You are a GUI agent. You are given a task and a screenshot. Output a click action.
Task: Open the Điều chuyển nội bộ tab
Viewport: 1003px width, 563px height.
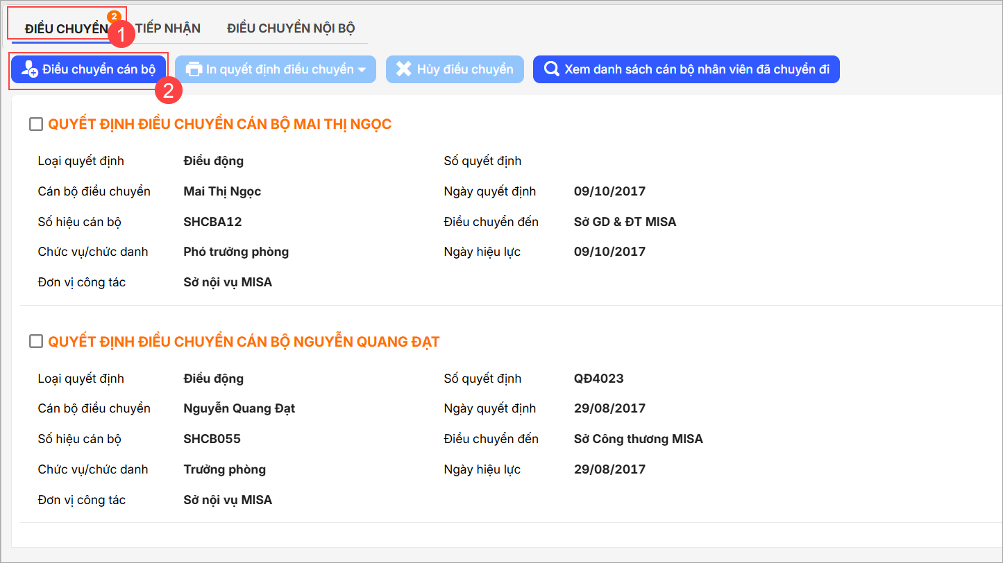291,28
